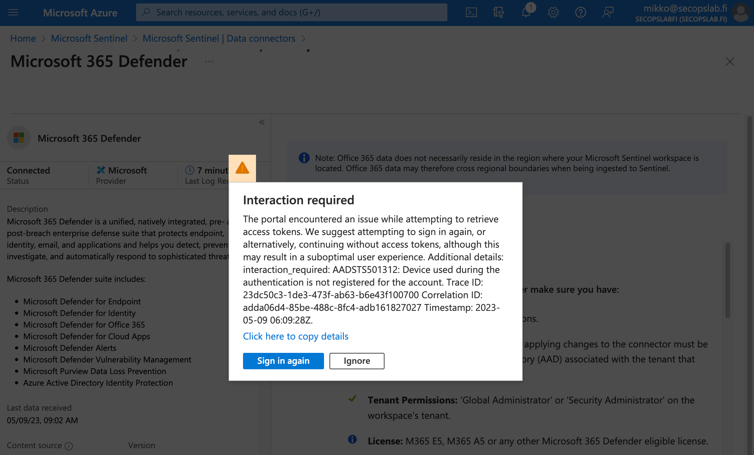Image resolution: width=754 pixels, height=455 pixels.
Task: Click the 'Tenant Permissions:' bold label
Action: [413, 400]
